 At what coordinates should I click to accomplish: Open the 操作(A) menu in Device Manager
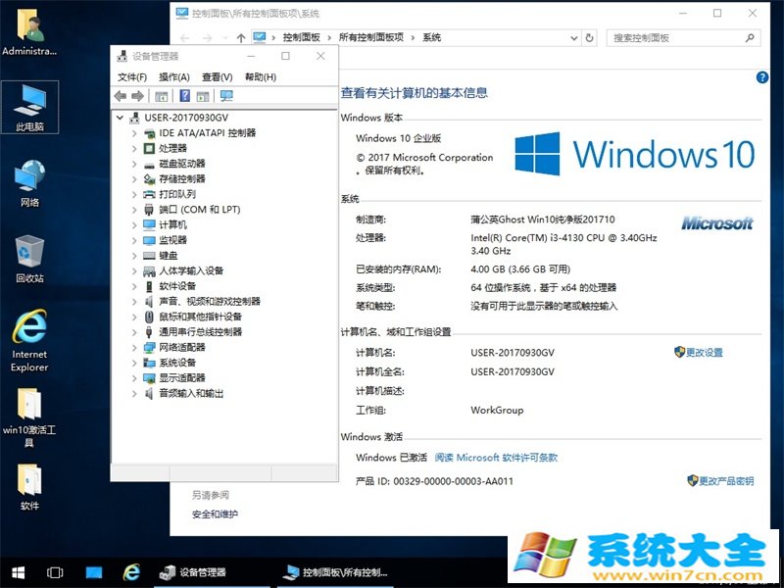(174, 77)
